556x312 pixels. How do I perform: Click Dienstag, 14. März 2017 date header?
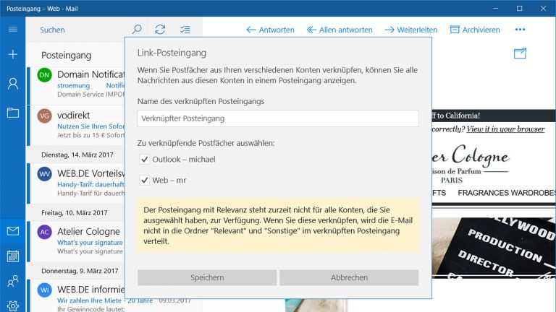[77, 155]
